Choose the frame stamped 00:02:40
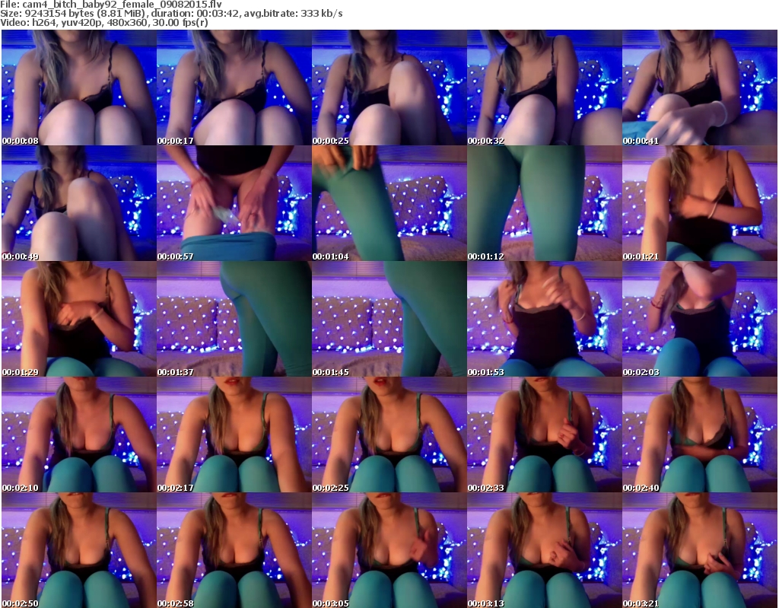Viewport: 779px width, 608px height. 700,435
